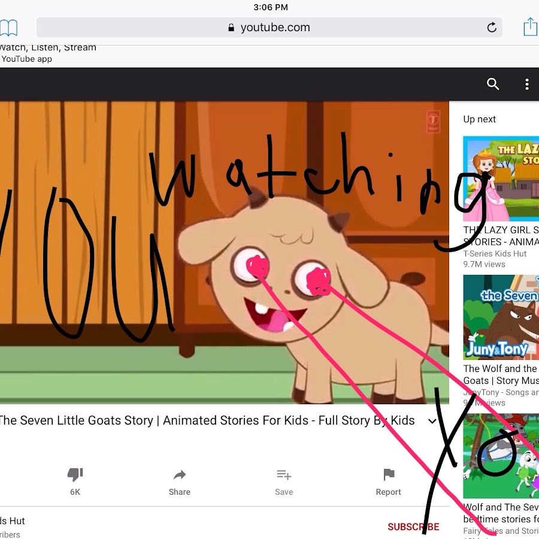Select the 'T-Series Kids Hut' channel name

[x=495, y=254]
